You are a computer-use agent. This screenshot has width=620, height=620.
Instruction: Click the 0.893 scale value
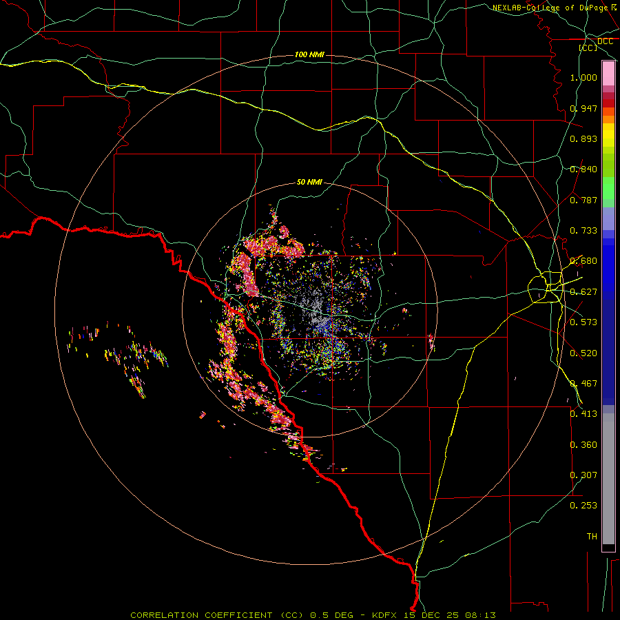tap(583, 138)
